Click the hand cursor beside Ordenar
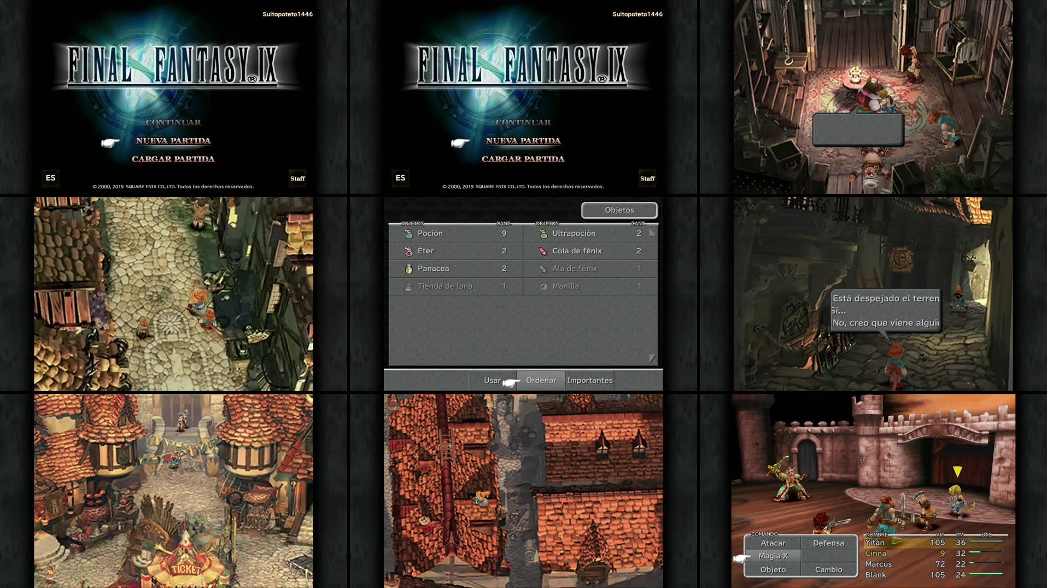Image resolution: width=1047 pixels, height=588 pixels. [x=511, y=382]
